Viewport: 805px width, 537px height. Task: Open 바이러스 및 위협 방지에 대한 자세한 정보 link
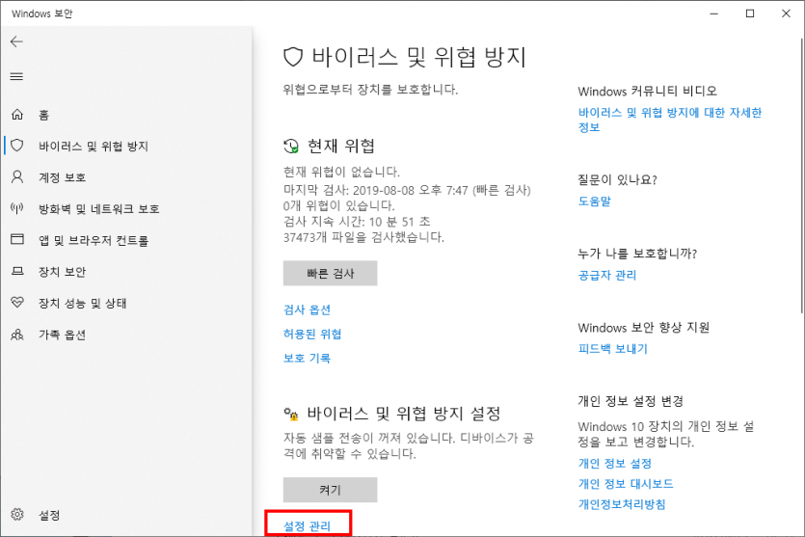pyautogui.click(x=670, y=120)
